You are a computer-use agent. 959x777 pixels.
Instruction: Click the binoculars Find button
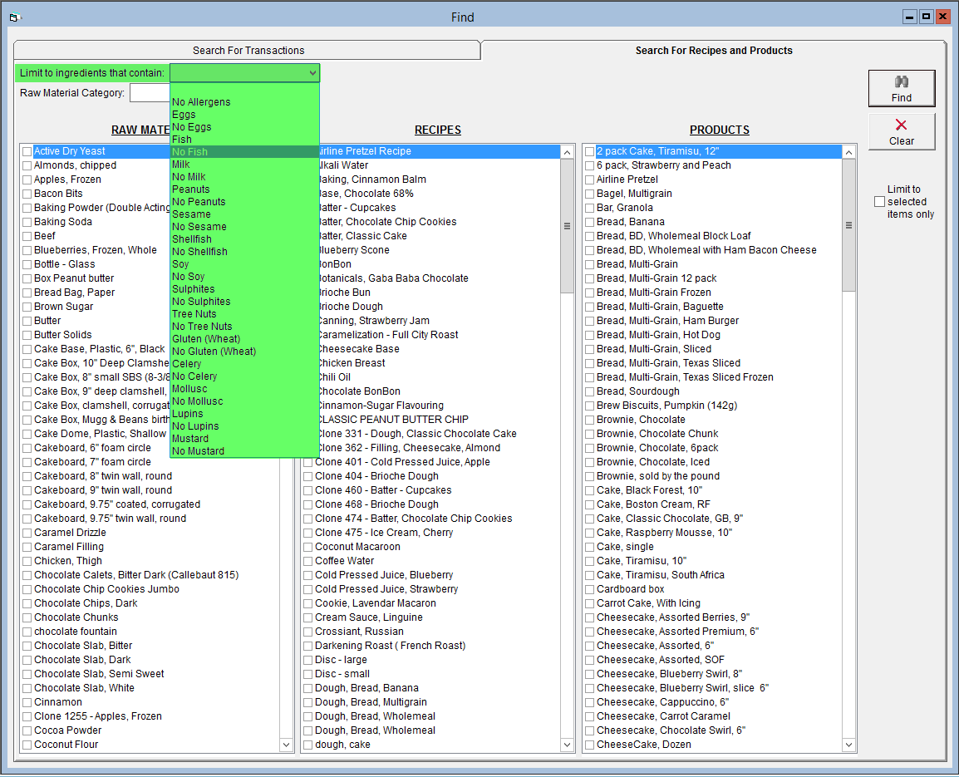[x=902, y=88]
